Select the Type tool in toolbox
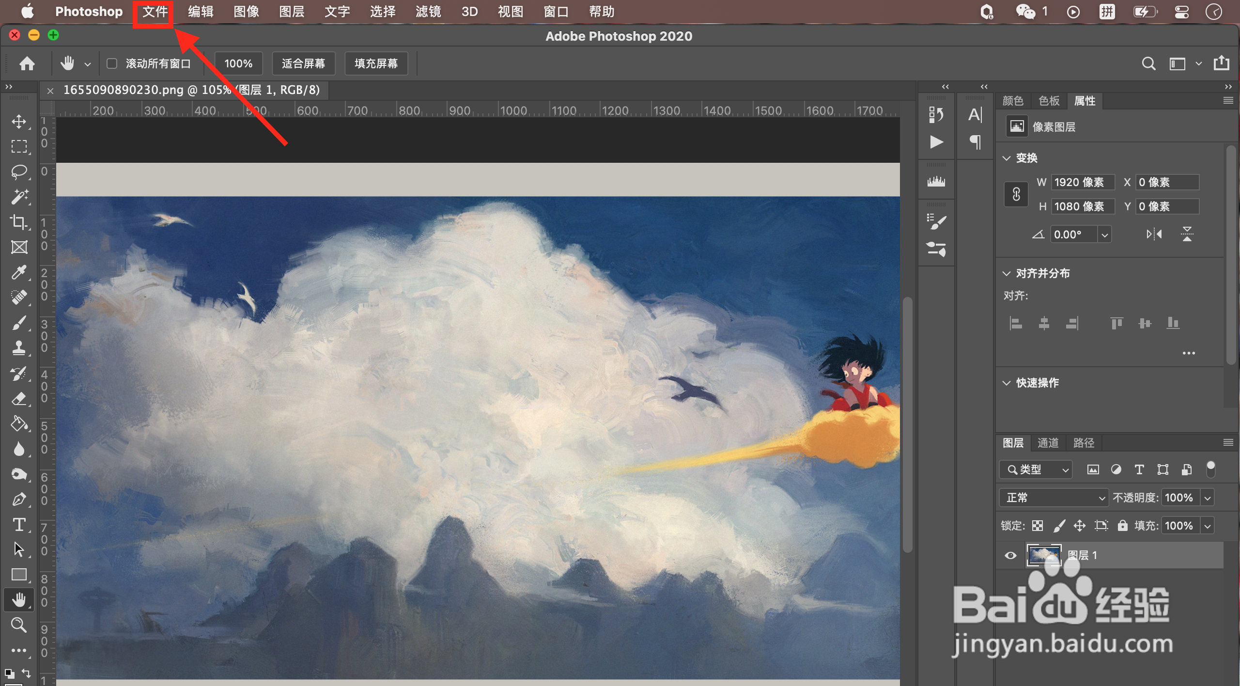This screenshot has width=1240, height=686. pos(19,525)
